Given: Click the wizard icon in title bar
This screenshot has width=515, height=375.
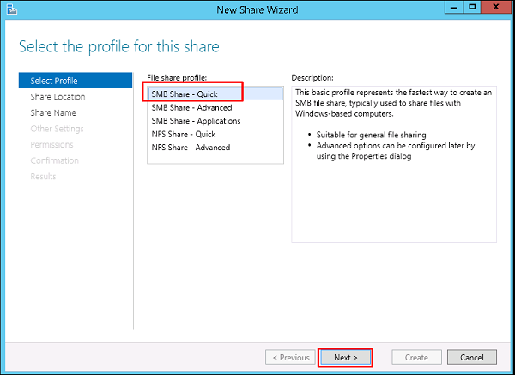Looking at the screenshot, I should (x=9, y=9).
